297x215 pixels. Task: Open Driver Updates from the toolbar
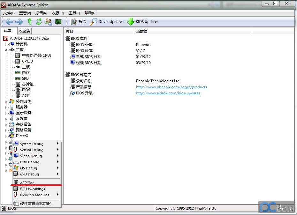[106, 22]
